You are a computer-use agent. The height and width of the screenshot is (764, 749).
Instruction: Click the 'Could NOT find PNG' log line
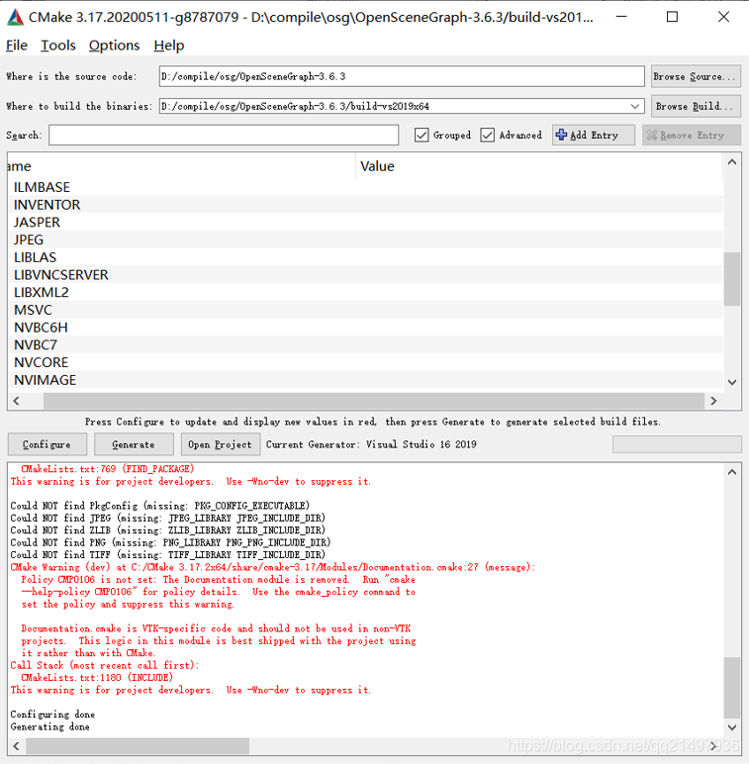point(170,542)
